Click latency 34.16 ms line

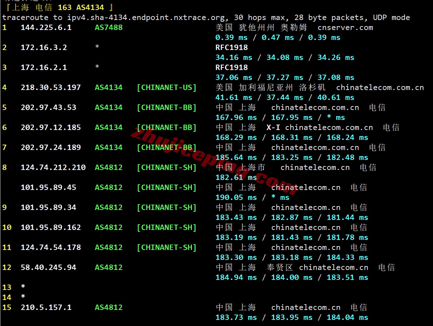(285, 57)
